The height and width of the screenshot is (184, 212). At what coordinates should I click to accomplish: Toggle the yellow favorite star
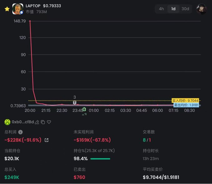7,9
